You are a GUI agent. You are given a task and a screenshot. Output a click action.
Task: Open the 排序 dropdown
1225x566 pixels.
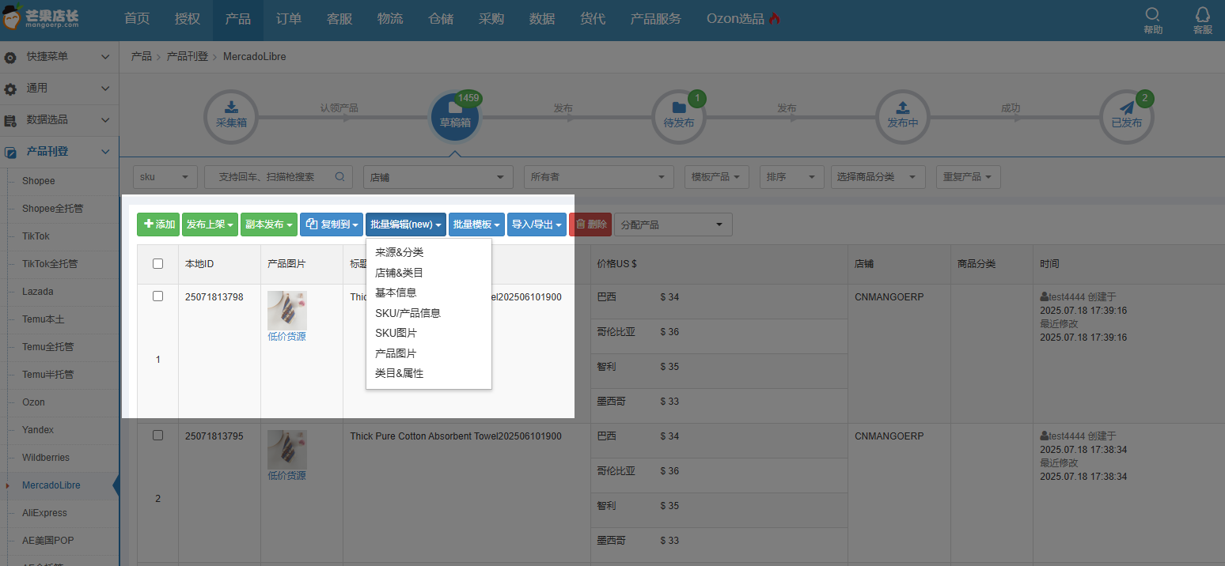(x=792, y=177)
